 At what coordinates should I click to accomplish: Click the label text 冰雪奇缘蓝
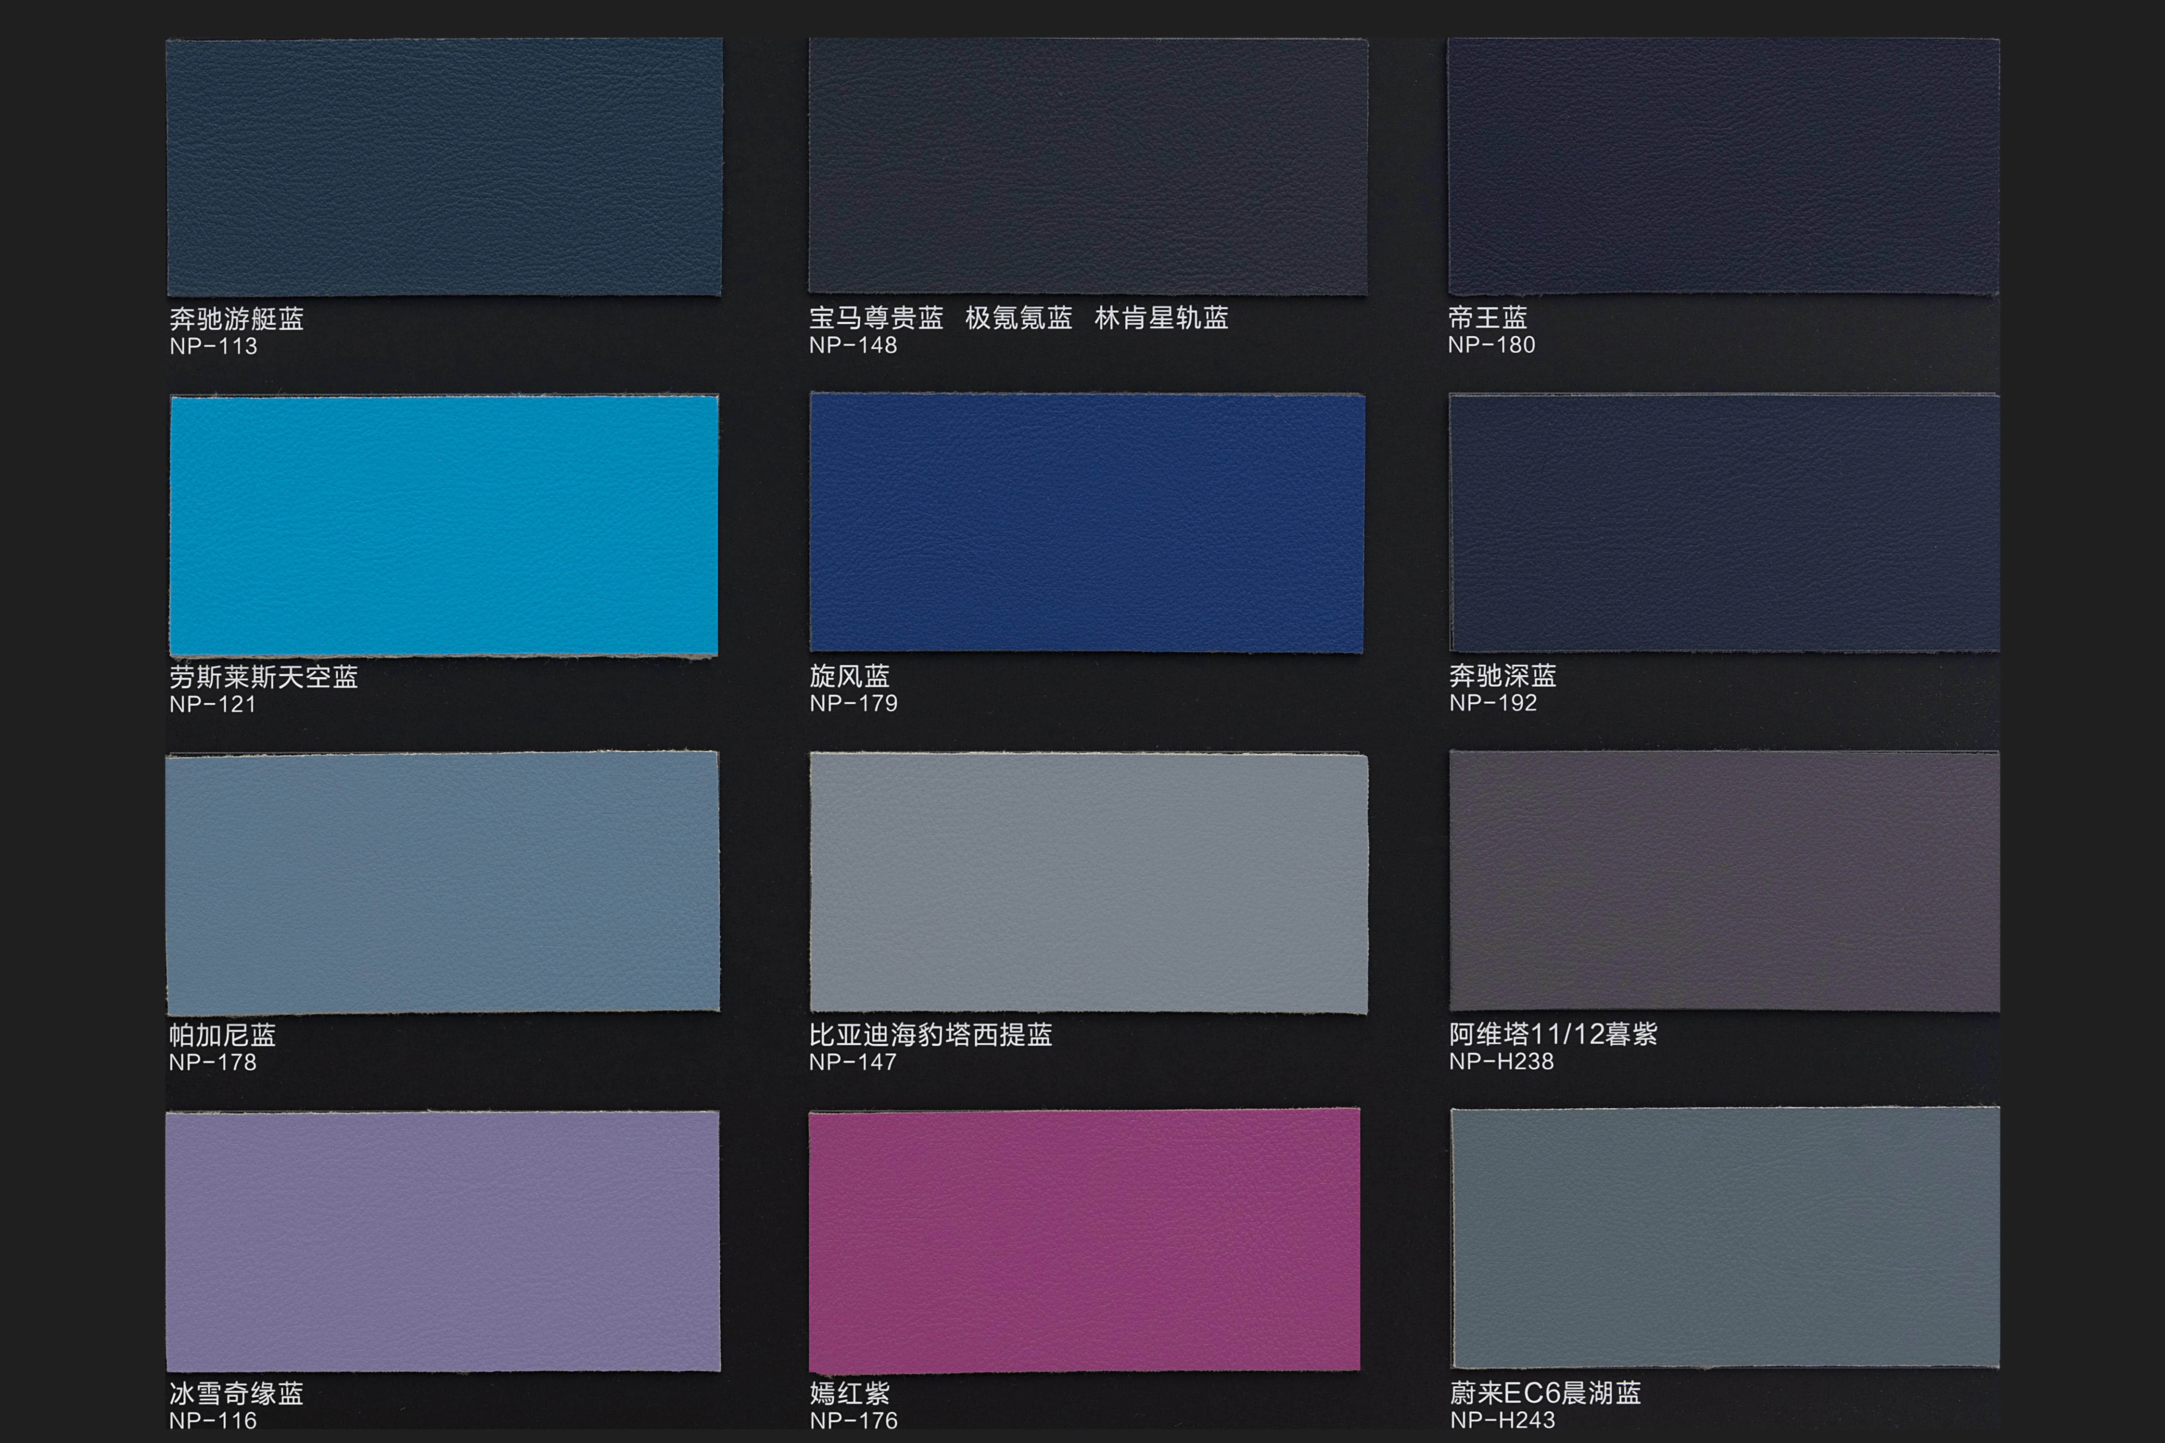237,1393
